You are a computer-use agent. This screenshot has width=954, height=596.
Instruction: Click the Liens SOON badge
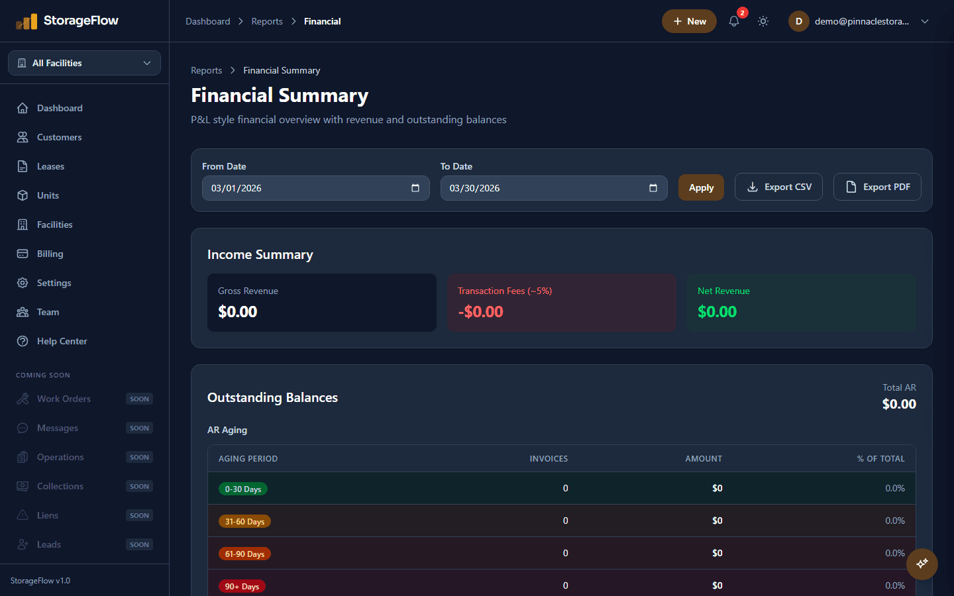point(139,515)
